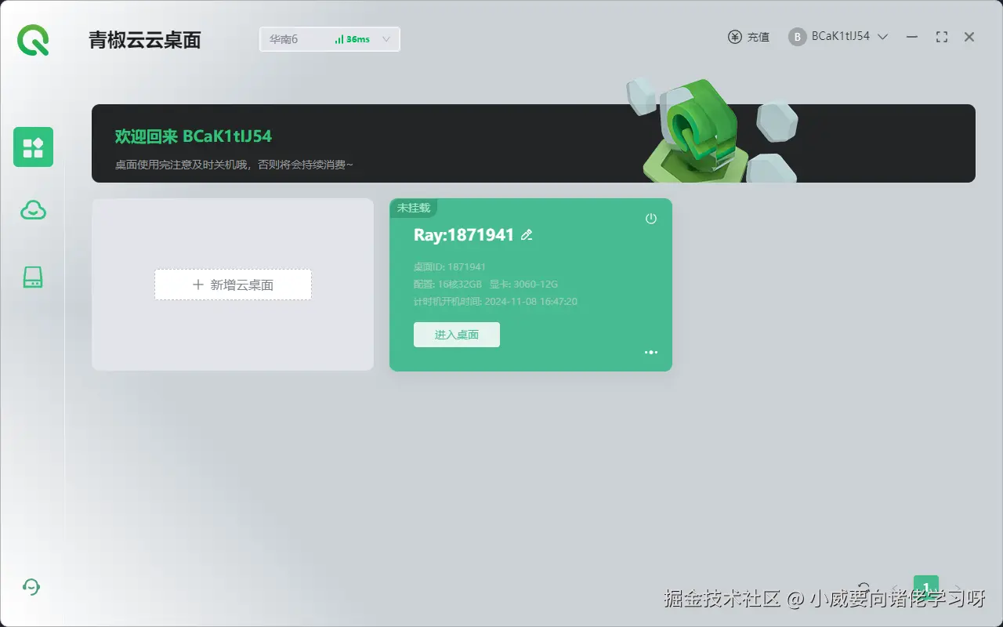Click the next page arrow at bottom right
This screenshot has width=1003, height=627.
pos(958,588)
